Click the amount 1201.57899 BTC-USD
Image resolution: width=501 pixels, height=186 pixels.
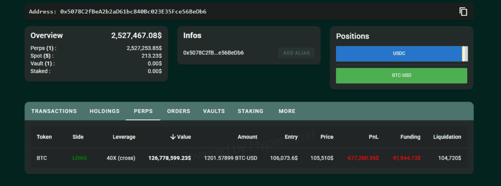231,158
